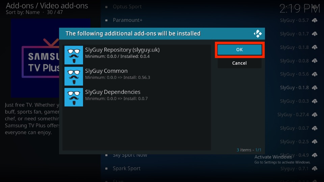Select the SlyGuy Dependencies row
The width and height of the screenshot is (324, 182).
point(137,97)
